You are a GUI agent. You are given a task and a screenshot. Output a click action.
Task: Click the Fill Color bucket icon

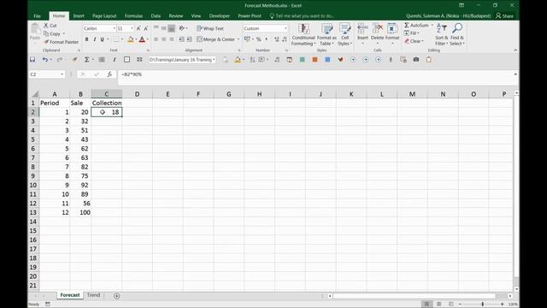click(x=131, y=39)
